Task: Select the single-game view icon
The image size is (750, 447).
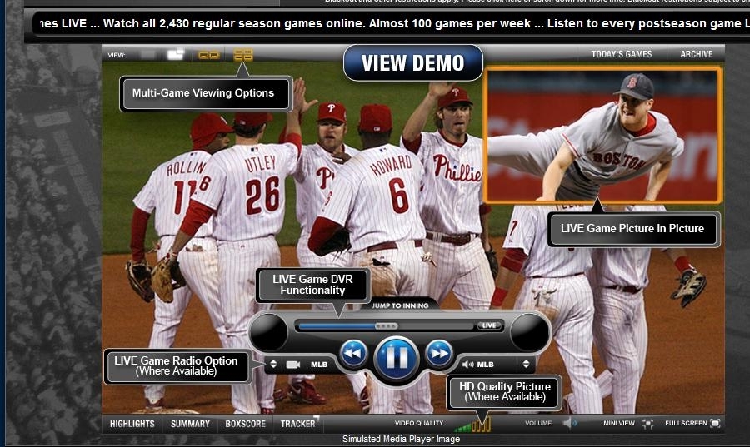Action: pyautogui.click(x=147, y=55)
